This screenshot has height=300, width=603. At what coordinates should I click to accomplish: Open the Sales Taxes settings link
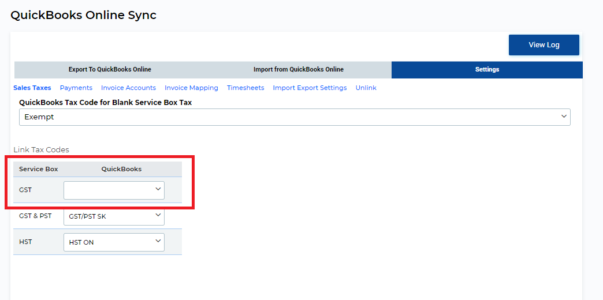[32, 88]
